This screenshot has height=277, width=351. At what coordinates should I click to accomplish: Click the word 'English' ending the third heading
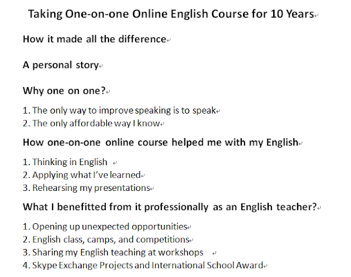pyautogui.click(x=282, y=143)
